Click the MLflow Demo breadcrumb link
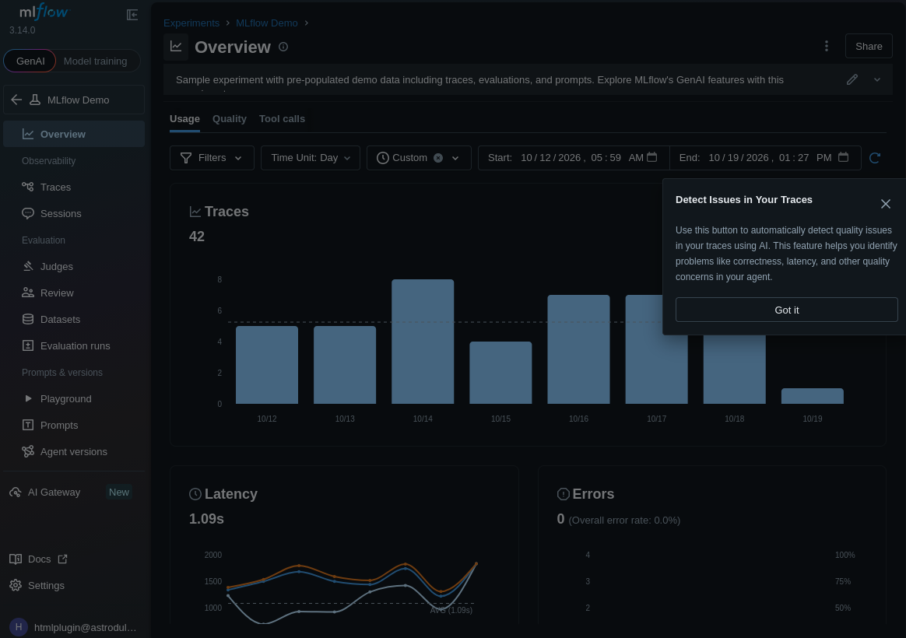 click(266, 23)
